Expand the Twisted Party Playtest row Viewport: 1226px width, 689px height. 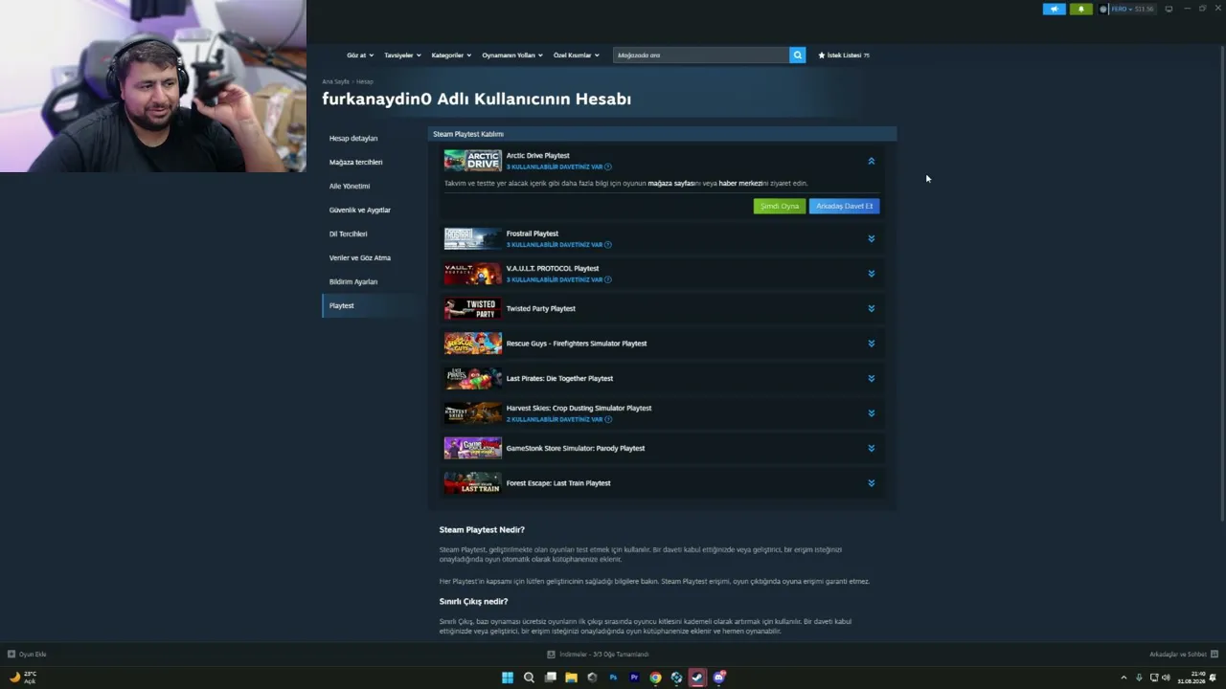point(871,309)
